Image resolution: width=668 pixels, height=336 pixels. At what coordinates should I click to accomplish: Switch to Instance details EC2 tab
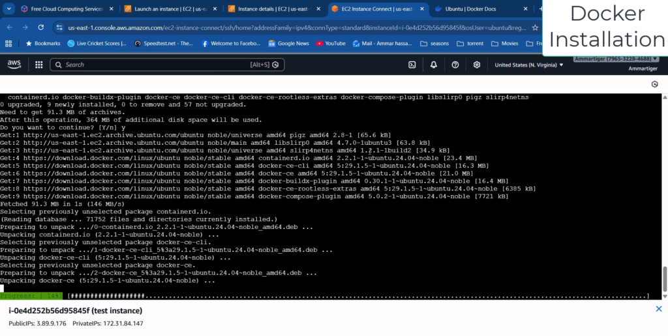(275, 8)
